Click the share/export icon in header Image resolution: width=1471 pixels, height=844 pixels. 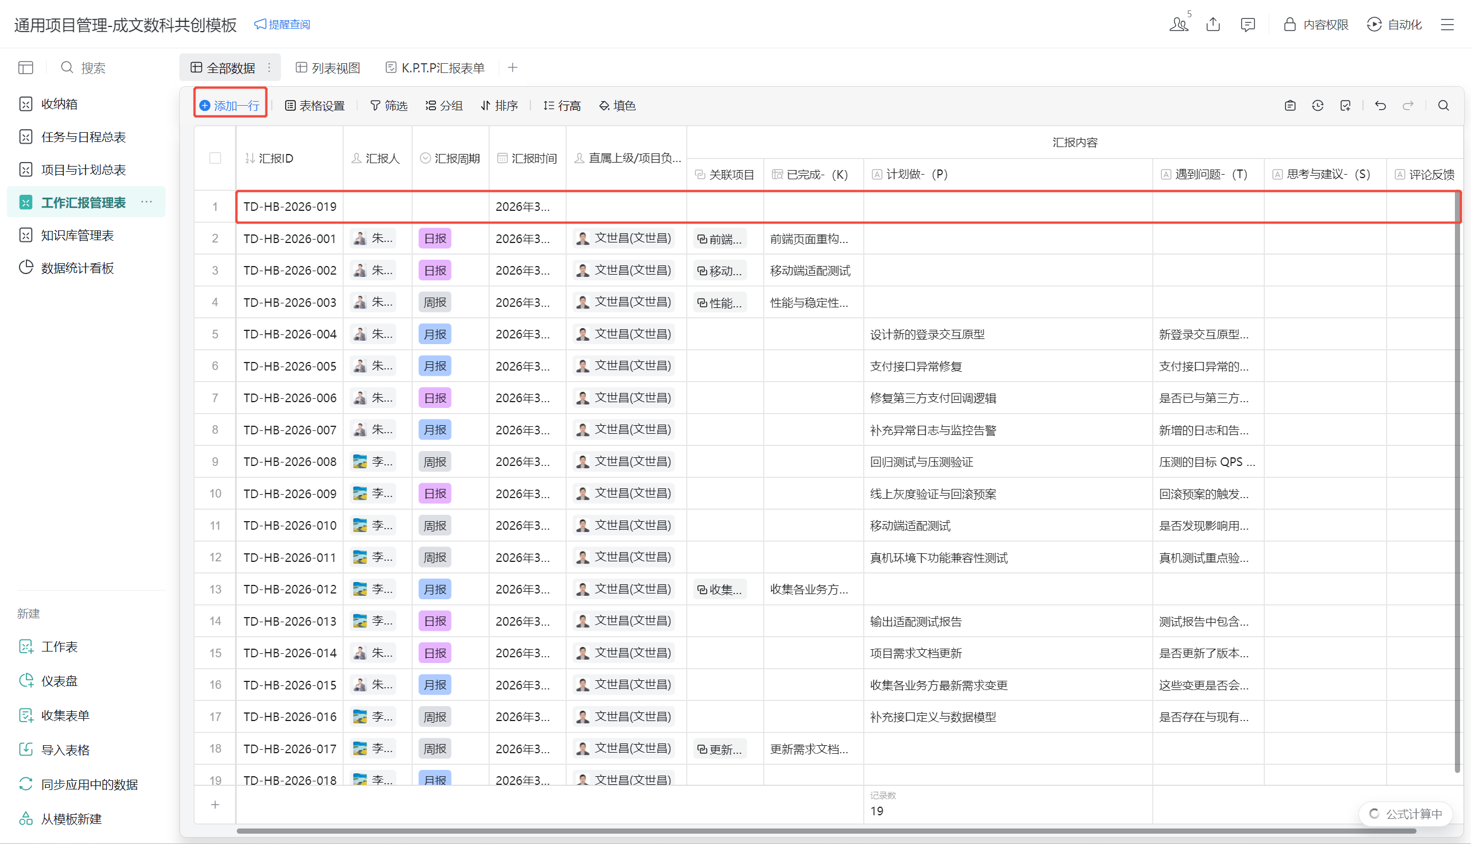point(1213,24)
